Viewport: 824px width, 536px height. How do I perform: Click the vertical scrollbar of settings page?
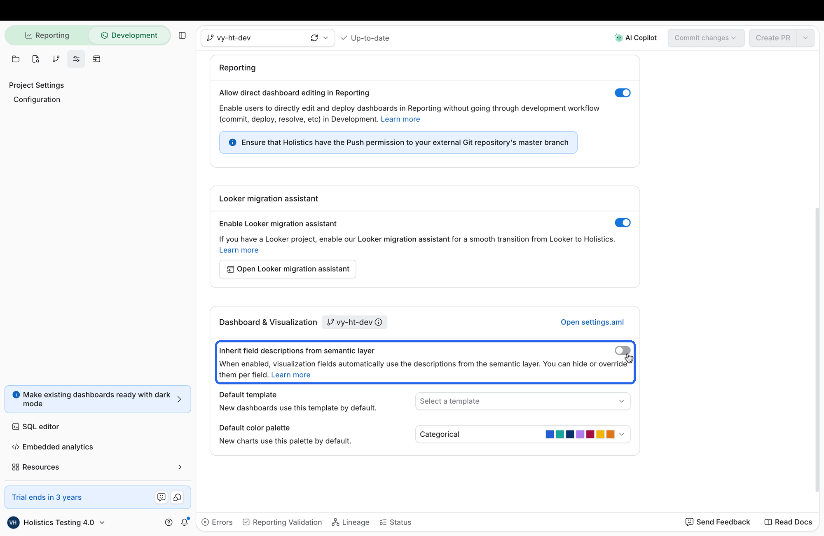click(817, 349)
